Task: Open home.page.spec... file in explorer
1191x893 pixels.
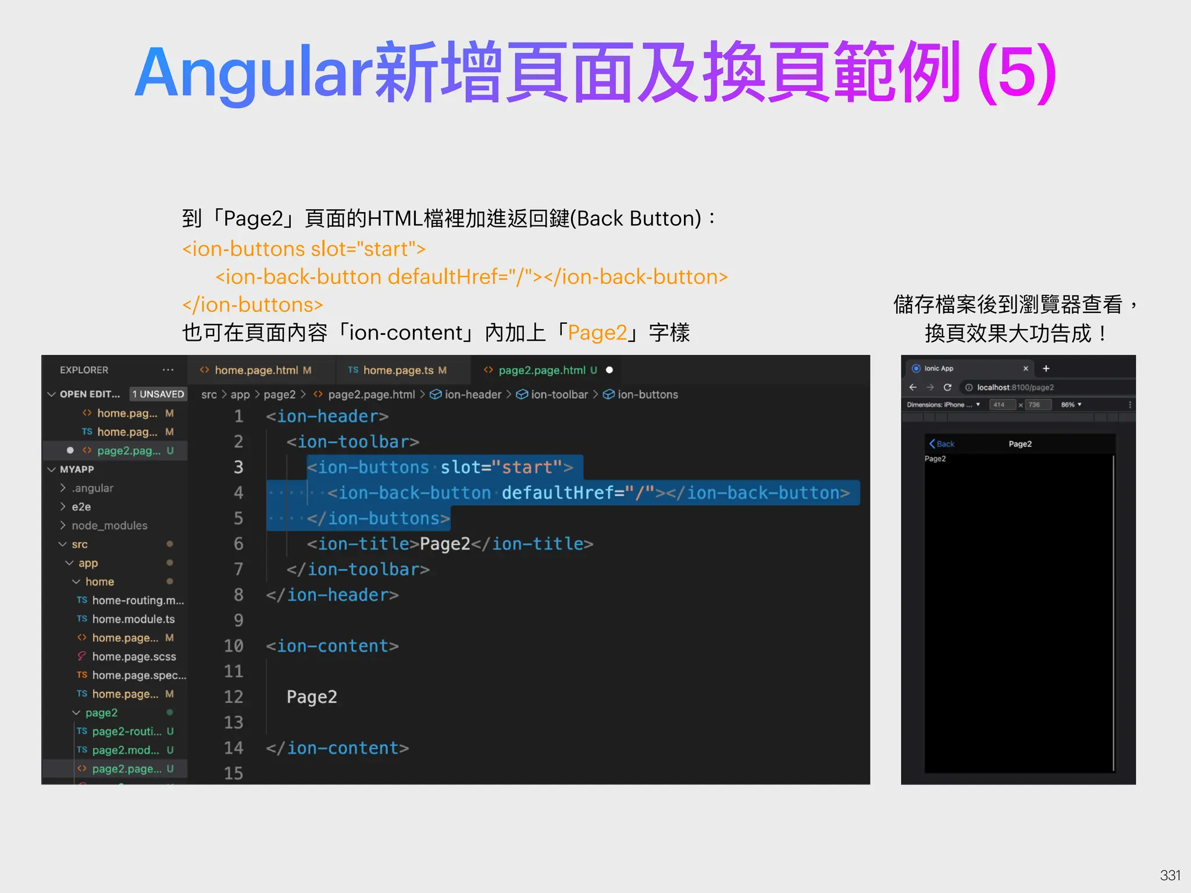Action: [x=131, y=675]
